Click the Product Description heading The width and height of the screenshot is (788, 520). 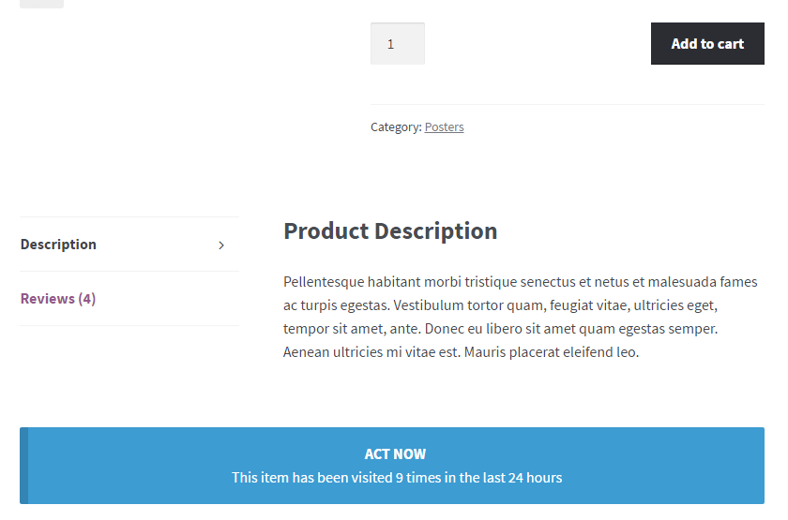390,231
